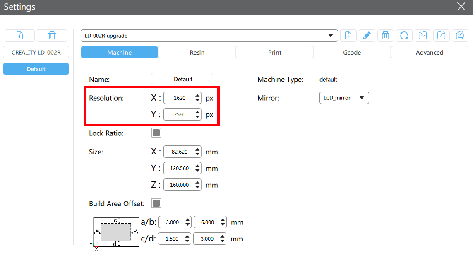473x258 pixels.
Task: Click the circular arrows refresh profile icon
Action: (404, 36)
